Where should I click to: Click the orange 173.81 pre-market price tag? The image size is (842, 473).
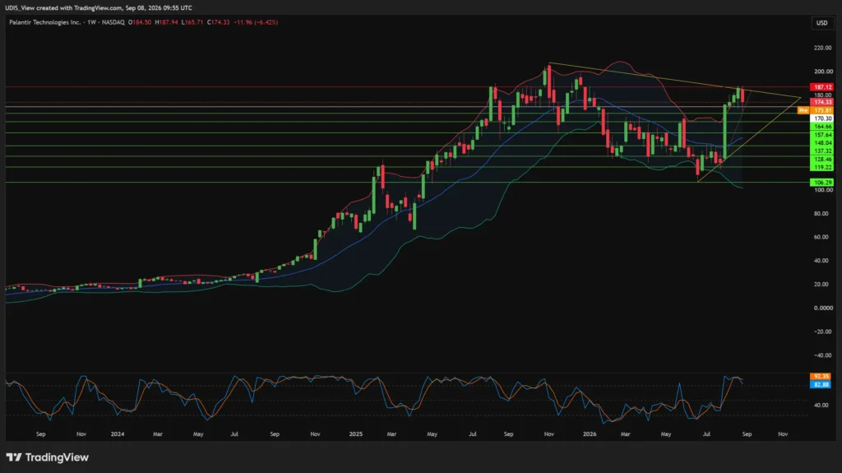(821, 110)
